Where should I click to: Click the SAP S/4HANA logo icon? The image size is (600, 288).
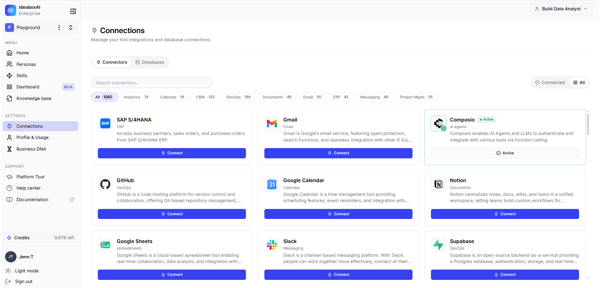click(105, 123)
